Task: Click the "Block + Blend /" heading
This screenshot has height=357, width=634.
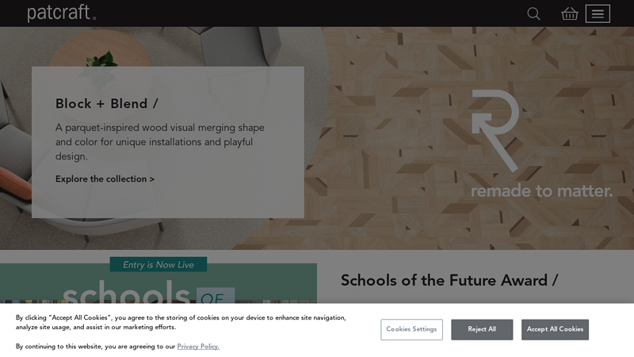Action: [x=107, y=104]
